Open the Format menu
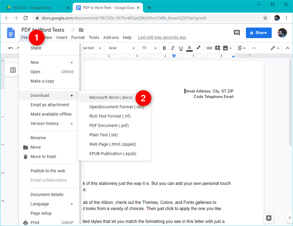 coord(78,38)
